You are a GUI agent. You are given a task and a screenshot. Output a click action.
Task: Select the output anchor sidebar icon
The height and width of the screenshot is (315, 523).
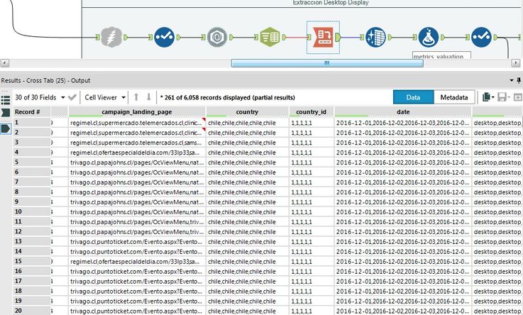(6, 128)
